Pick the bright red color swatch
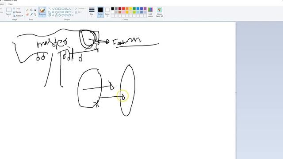Screen dimensions: 283x159 tap(123, 8)
